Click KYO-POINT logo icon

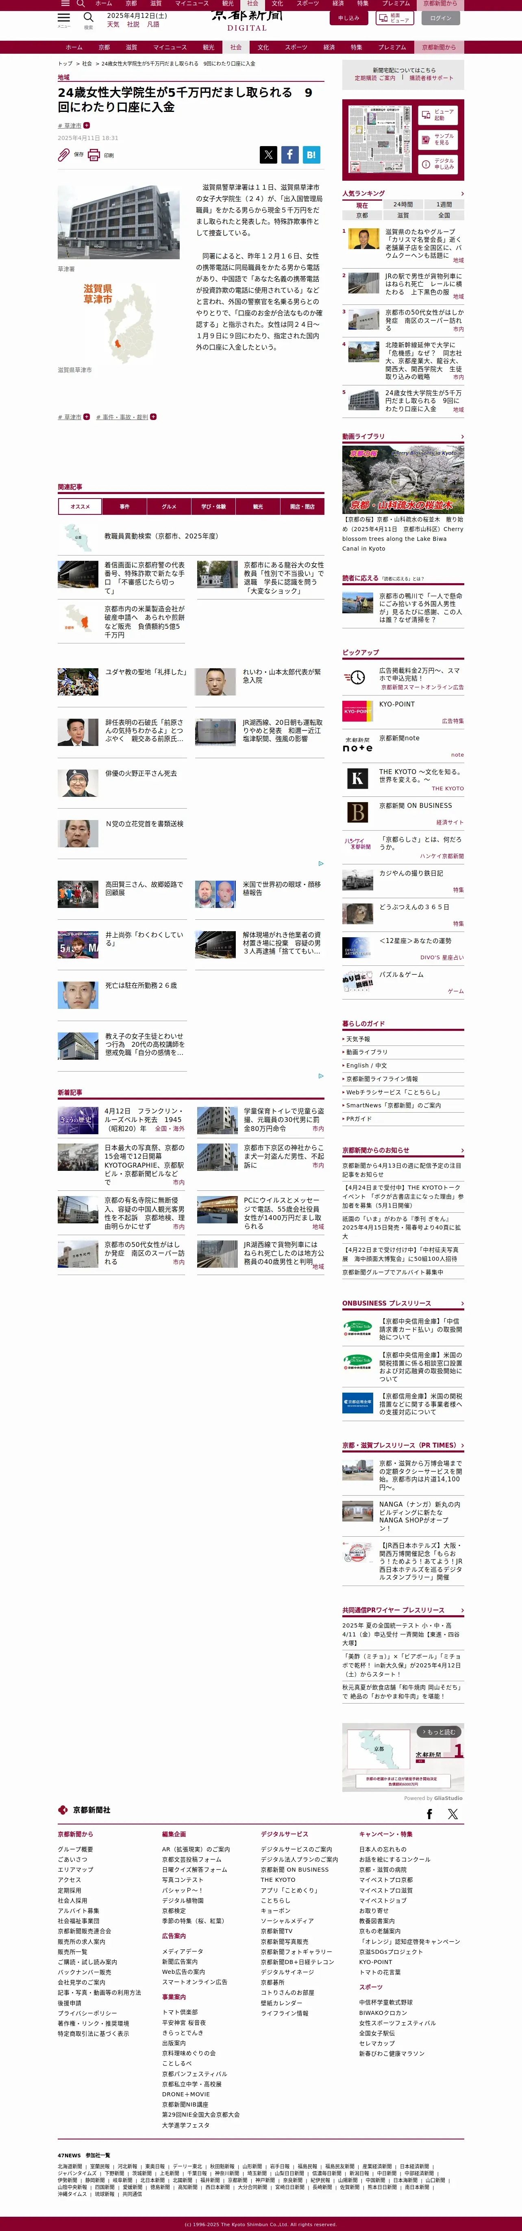[x=357, y=711]
